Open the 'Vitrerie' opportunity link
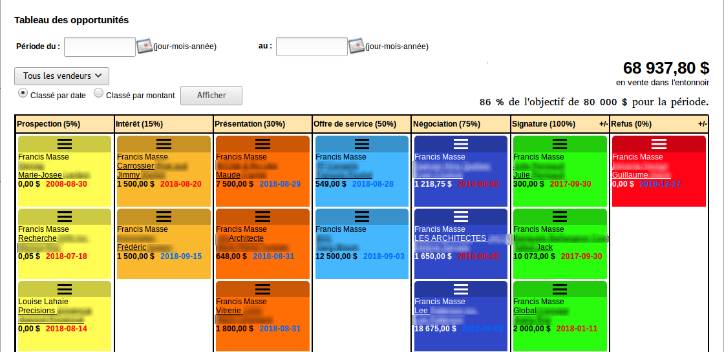Screen dimensions: 724x352 (x=228, y=311)
